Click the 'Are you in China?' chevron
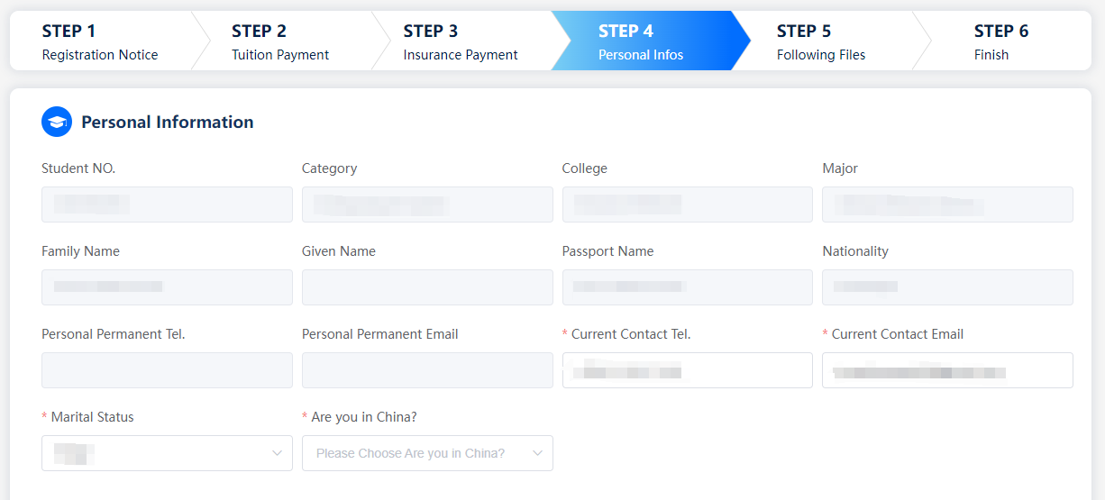The image size is (1105, 500). [x=537, y=453]
